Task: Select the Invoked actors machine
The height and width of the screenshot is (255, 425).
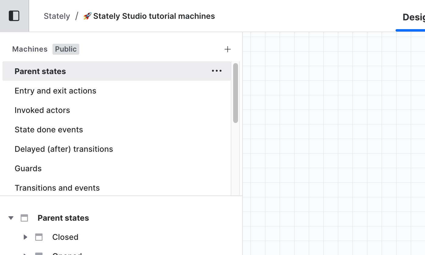Action: click(42, 110)
